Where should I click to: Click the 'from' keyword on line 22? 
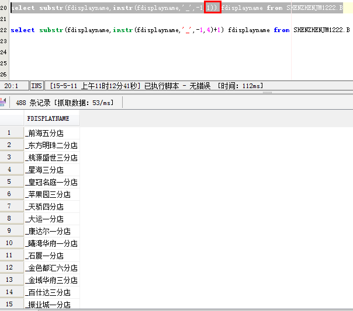coord(282,30)
